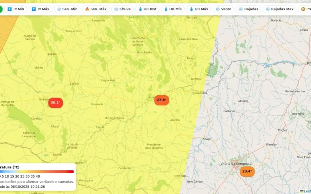311x194 pixels.
Task: Show the Sen. Máx thermal sensation layer
Action: coord(96,9)
